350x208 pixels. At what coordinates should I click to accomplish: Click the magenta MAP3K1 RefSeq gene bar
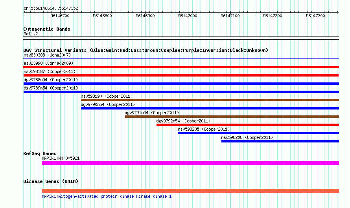pos(190,163)
